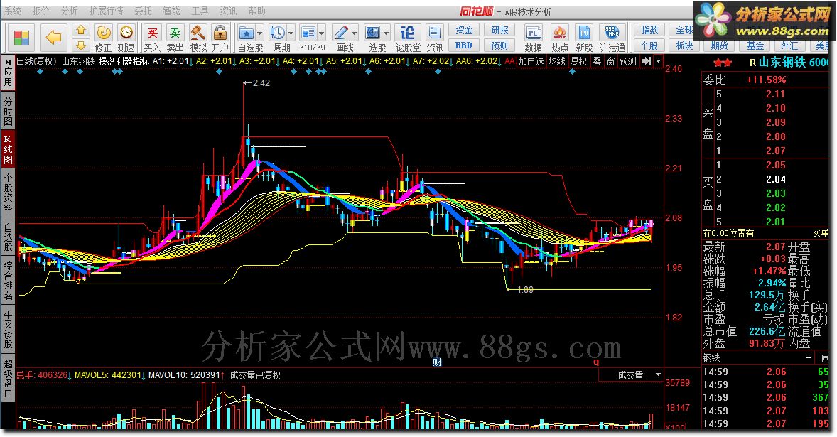837x437 pixels.
Task: Click the 财 marker on the chart baseline
Action: [x=437, y=362]
